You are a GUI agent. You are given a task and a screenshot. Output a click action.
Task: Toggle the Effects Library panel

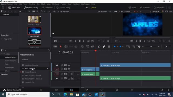(31, 8)
